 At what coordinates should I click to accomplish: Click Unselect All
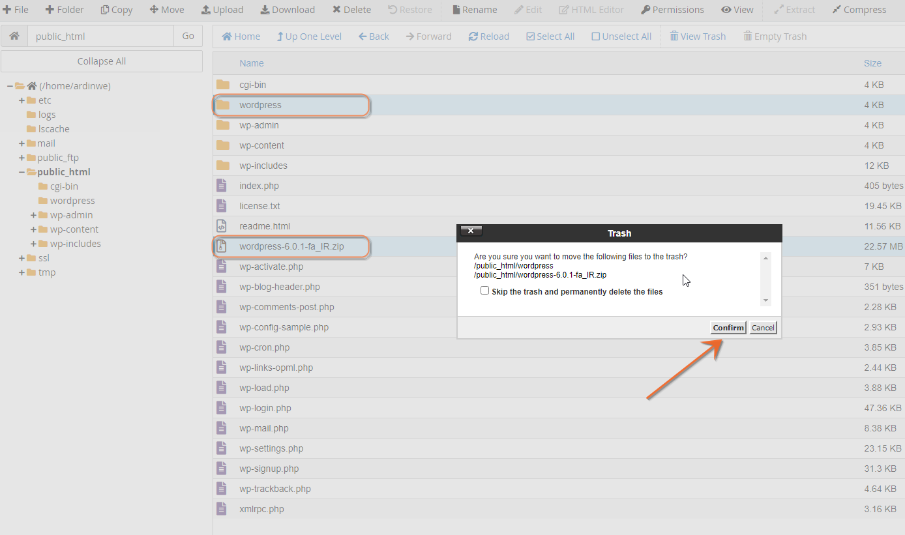[x=621, y=36]
